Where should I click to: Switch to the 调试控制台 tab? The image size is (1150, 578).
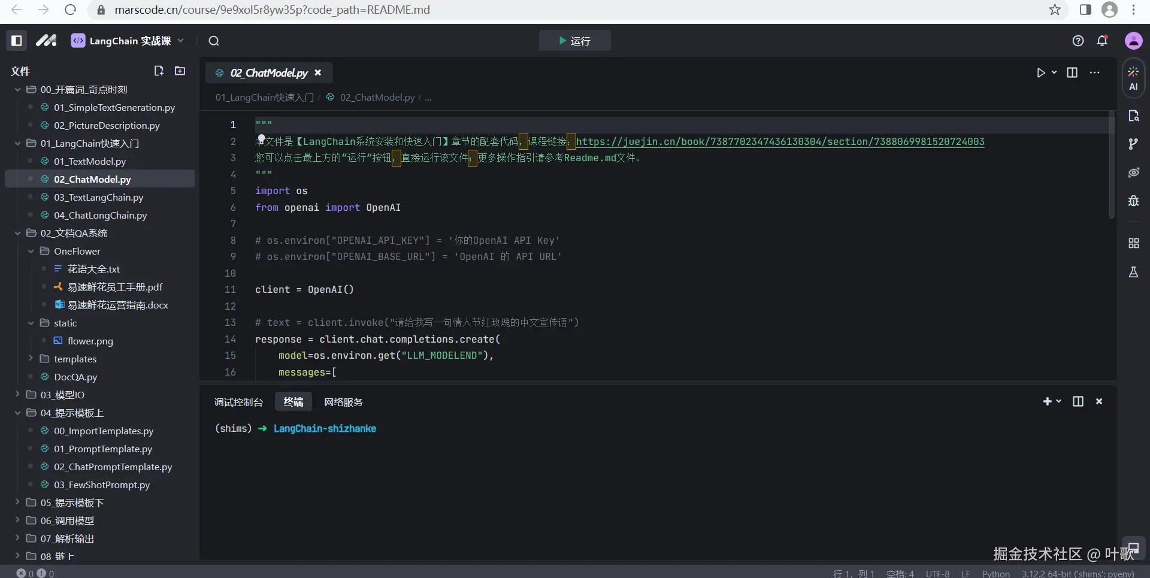(x=238, y=402)
